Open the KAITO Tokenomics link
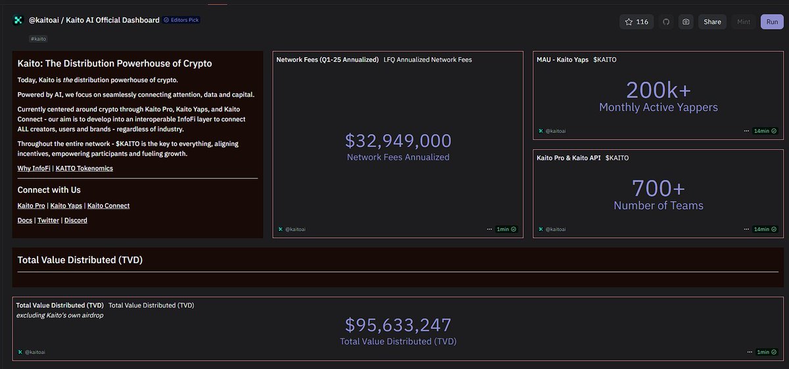The image size is (789, 369). 84,168
